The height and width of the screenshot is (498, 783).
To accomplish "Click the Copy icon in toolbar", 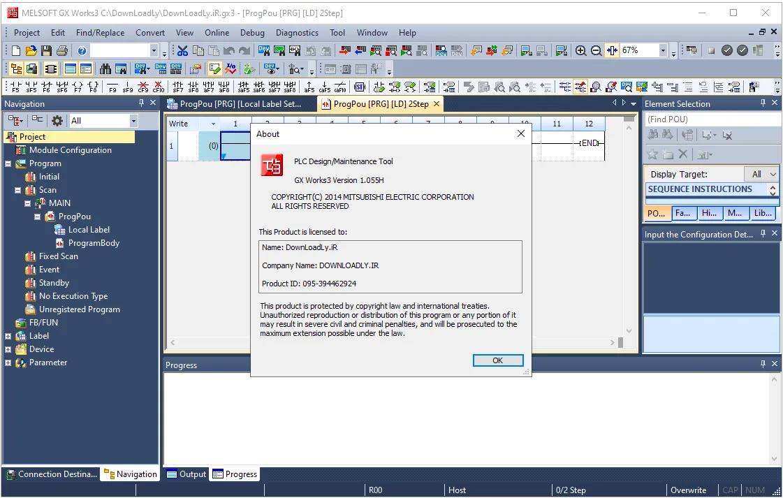I will [198, 50].
